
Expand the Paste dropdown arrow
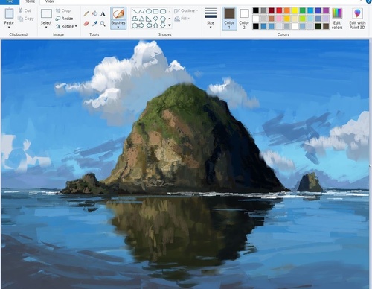click(9, 27)
